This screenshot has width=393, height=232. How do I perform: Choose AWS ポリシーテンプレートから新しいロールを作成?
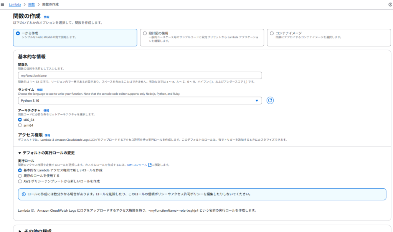(x=20, y=181)
